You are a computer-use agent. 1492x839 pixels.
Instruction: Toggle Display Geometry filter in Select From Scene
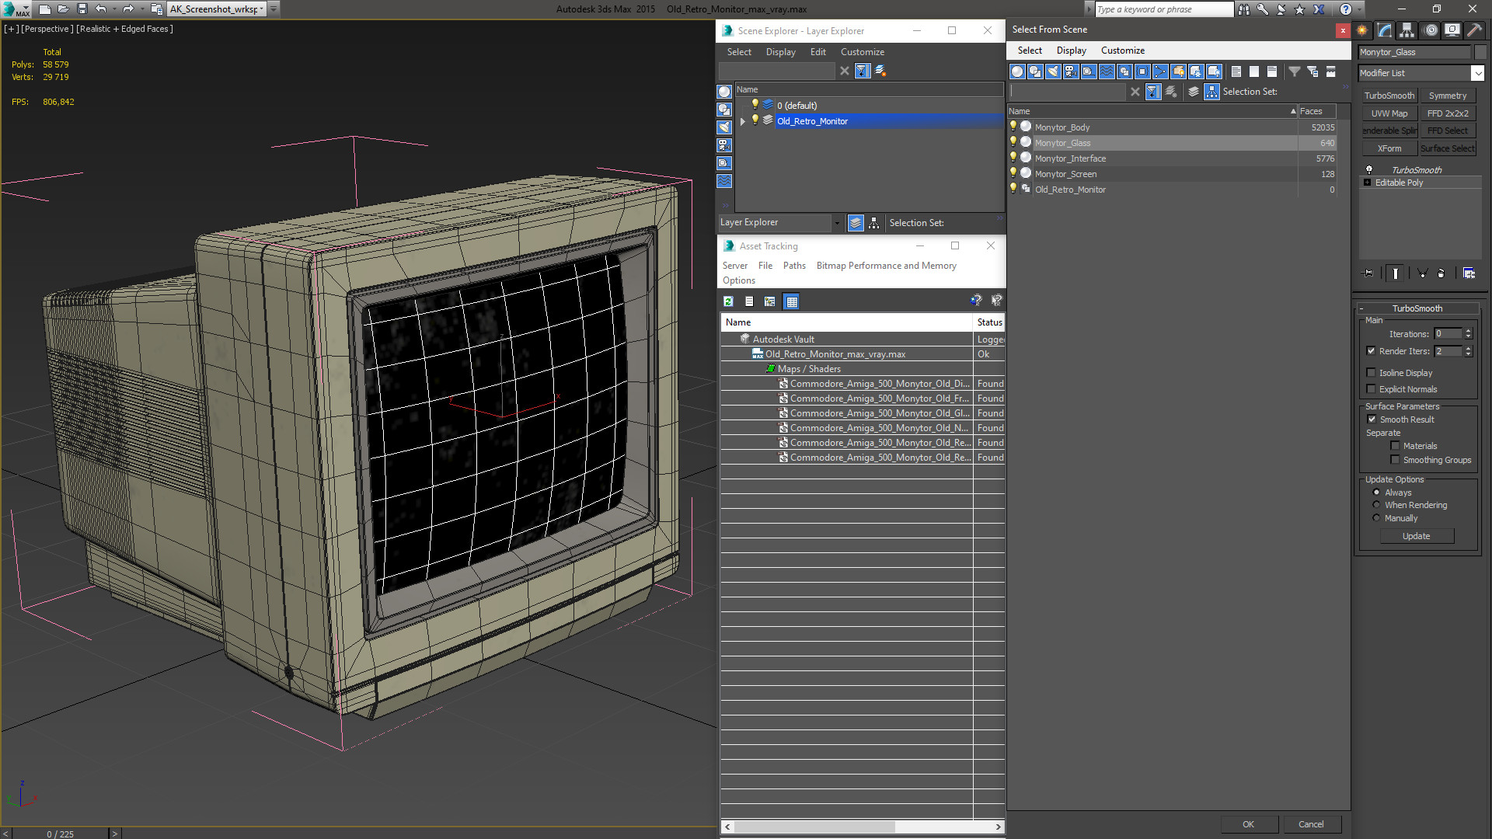pos(1017,71)
